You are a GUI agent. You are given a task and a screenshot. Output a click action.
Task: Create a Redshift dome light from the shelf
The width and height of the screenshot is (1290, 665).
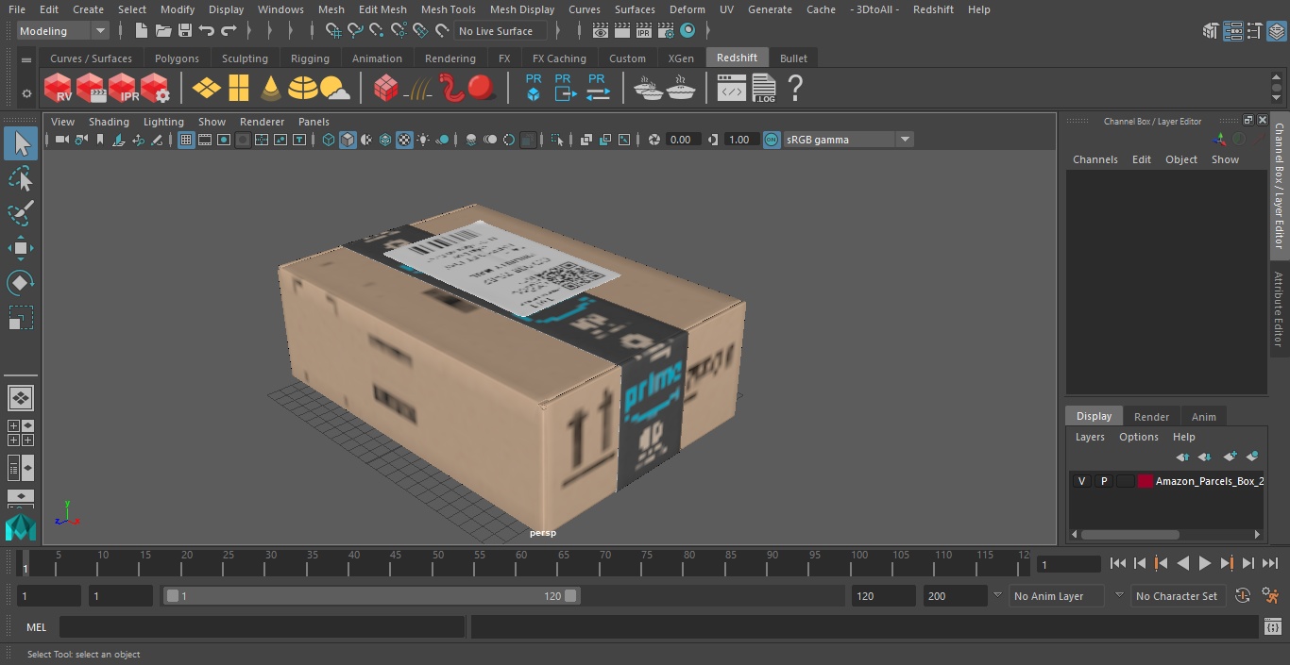302,89
